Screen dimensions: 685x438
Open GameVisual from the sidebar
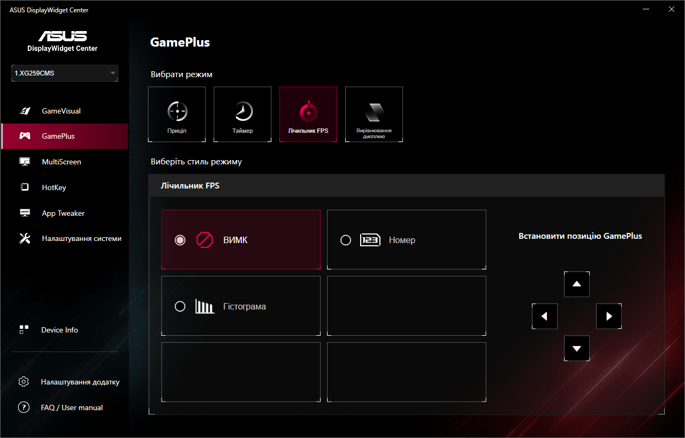(x=62, y=110)
